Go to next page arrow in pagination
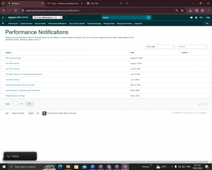 coord(206,104)
